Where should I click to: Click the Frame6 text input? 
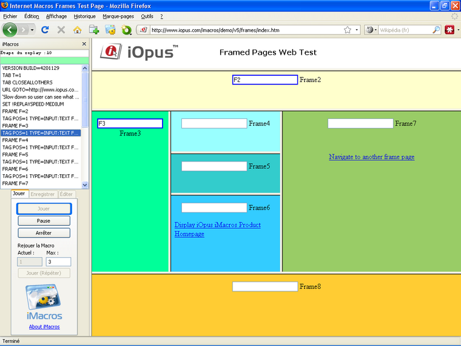pos(214,208)
